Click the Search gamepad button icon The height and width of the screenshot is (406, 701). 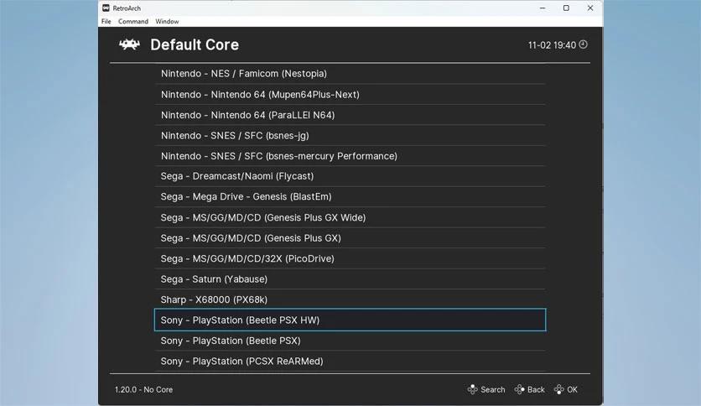(x=473, y=389)
